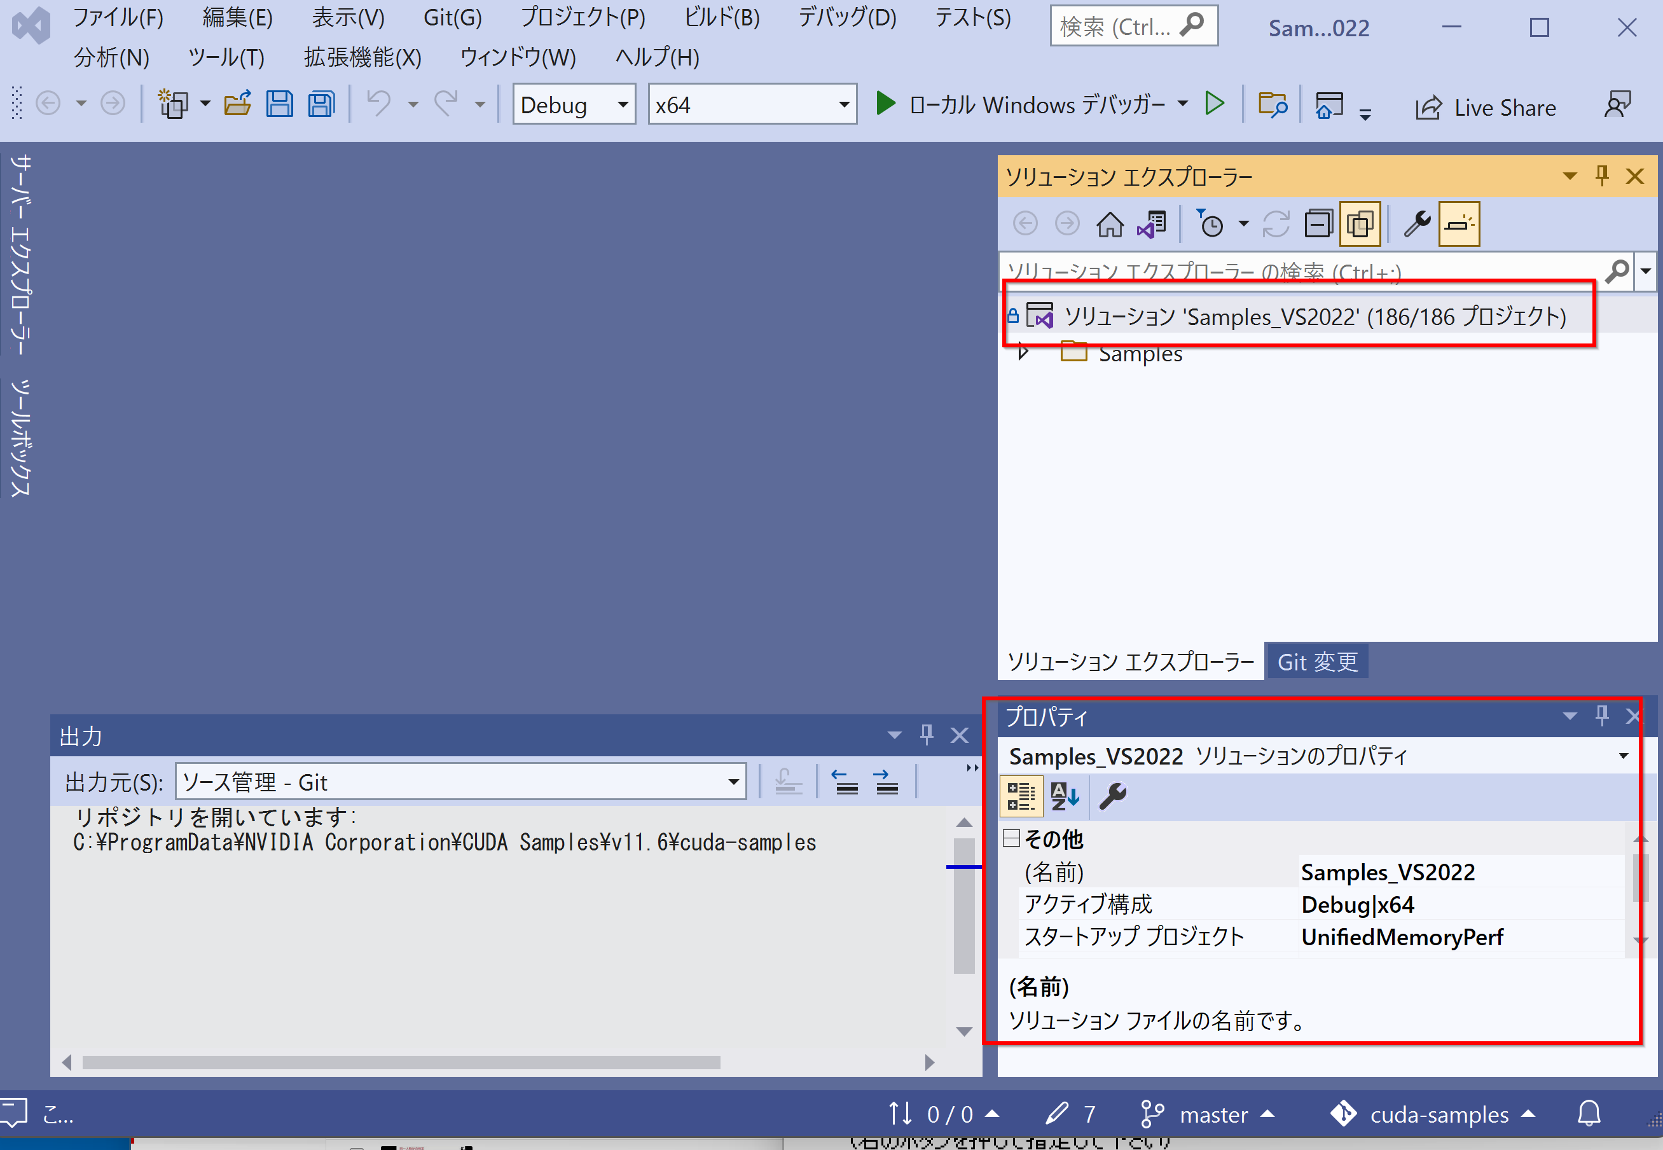Click the navigate backward toolbar icon
This screenshot has width=1663, height=1150.
[x=48, y=104]
